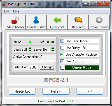Screen dimensions: 112x106
Task: Click the Listening On Port 8088 status text
Action: [x=56, y=101]
